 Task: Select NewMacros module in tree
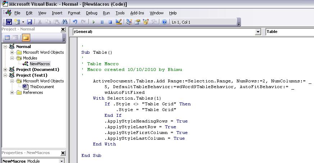tap(40, 64)
